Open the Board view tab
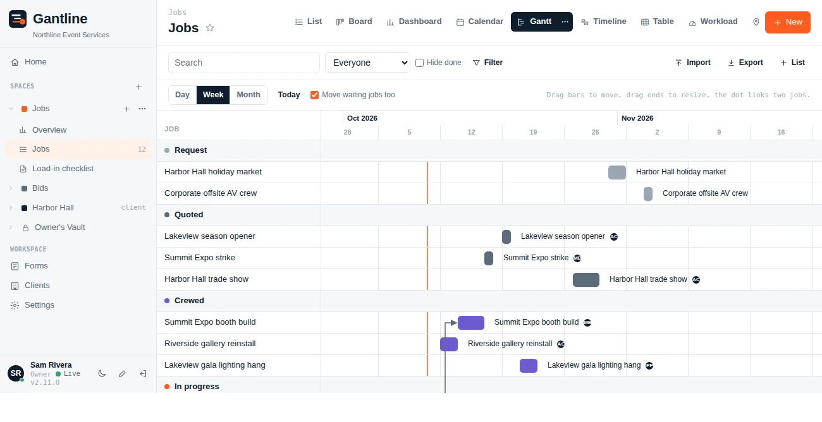This screenshot has height=422, width=822. (x=354, y=21)
